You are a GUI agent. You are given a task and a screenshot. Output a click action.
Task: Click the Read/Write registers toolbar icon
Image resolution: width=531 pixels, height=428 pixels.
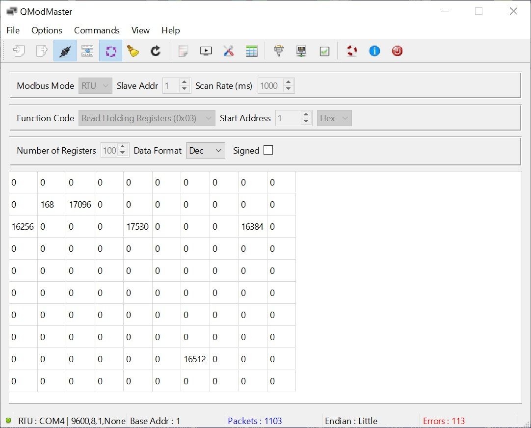(x=87, y=51)
